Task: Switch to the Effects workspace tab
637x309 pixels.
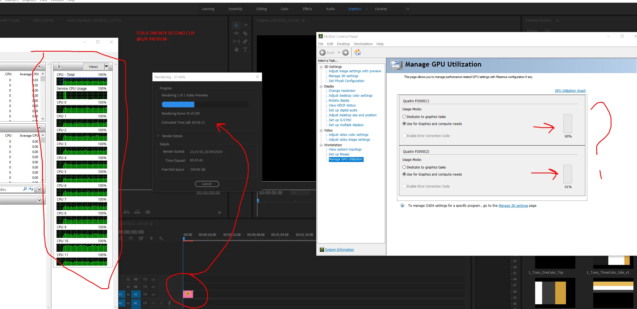Action: pyautogui.click(x=307, y=9)
